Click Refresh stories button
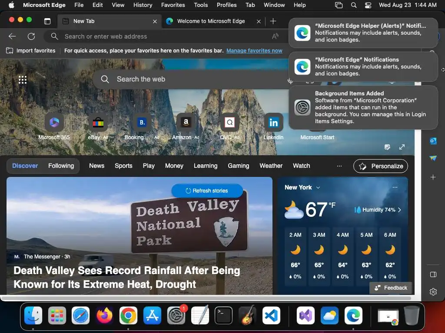 tap(207, 191)
